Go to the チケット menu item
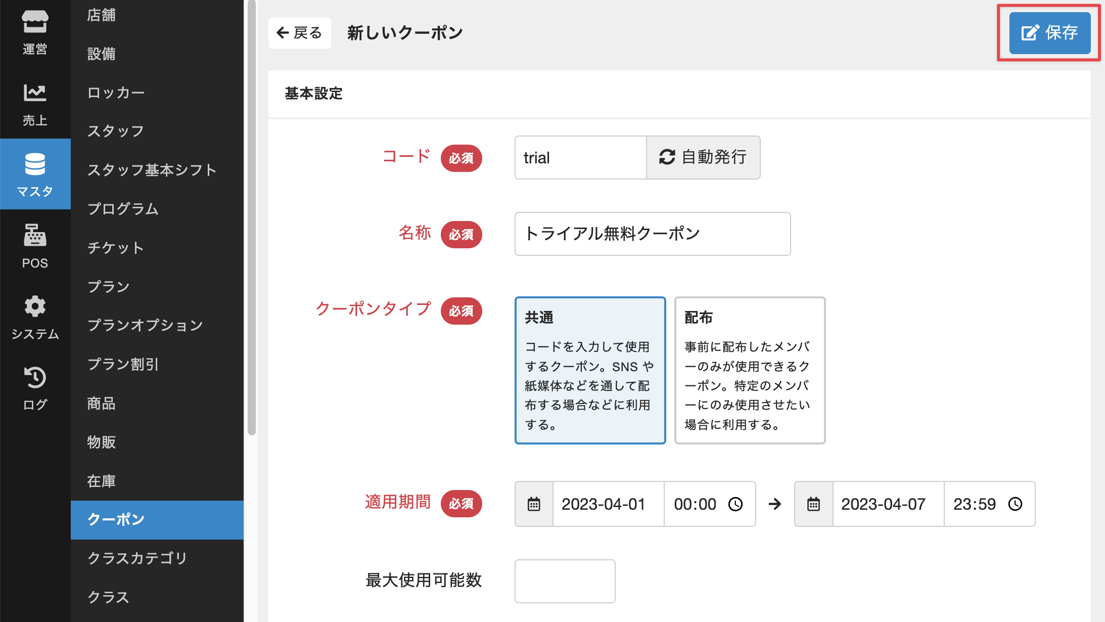 coord(116,248)
